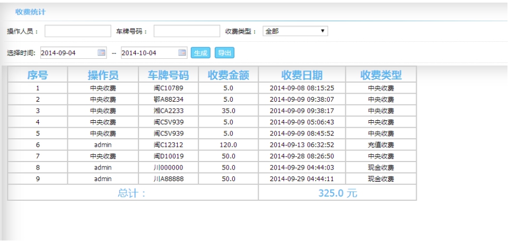The height and width of the screenshot is (241, 508).
Task: Click the 收费日期 column header
Action: pos(302,75)
